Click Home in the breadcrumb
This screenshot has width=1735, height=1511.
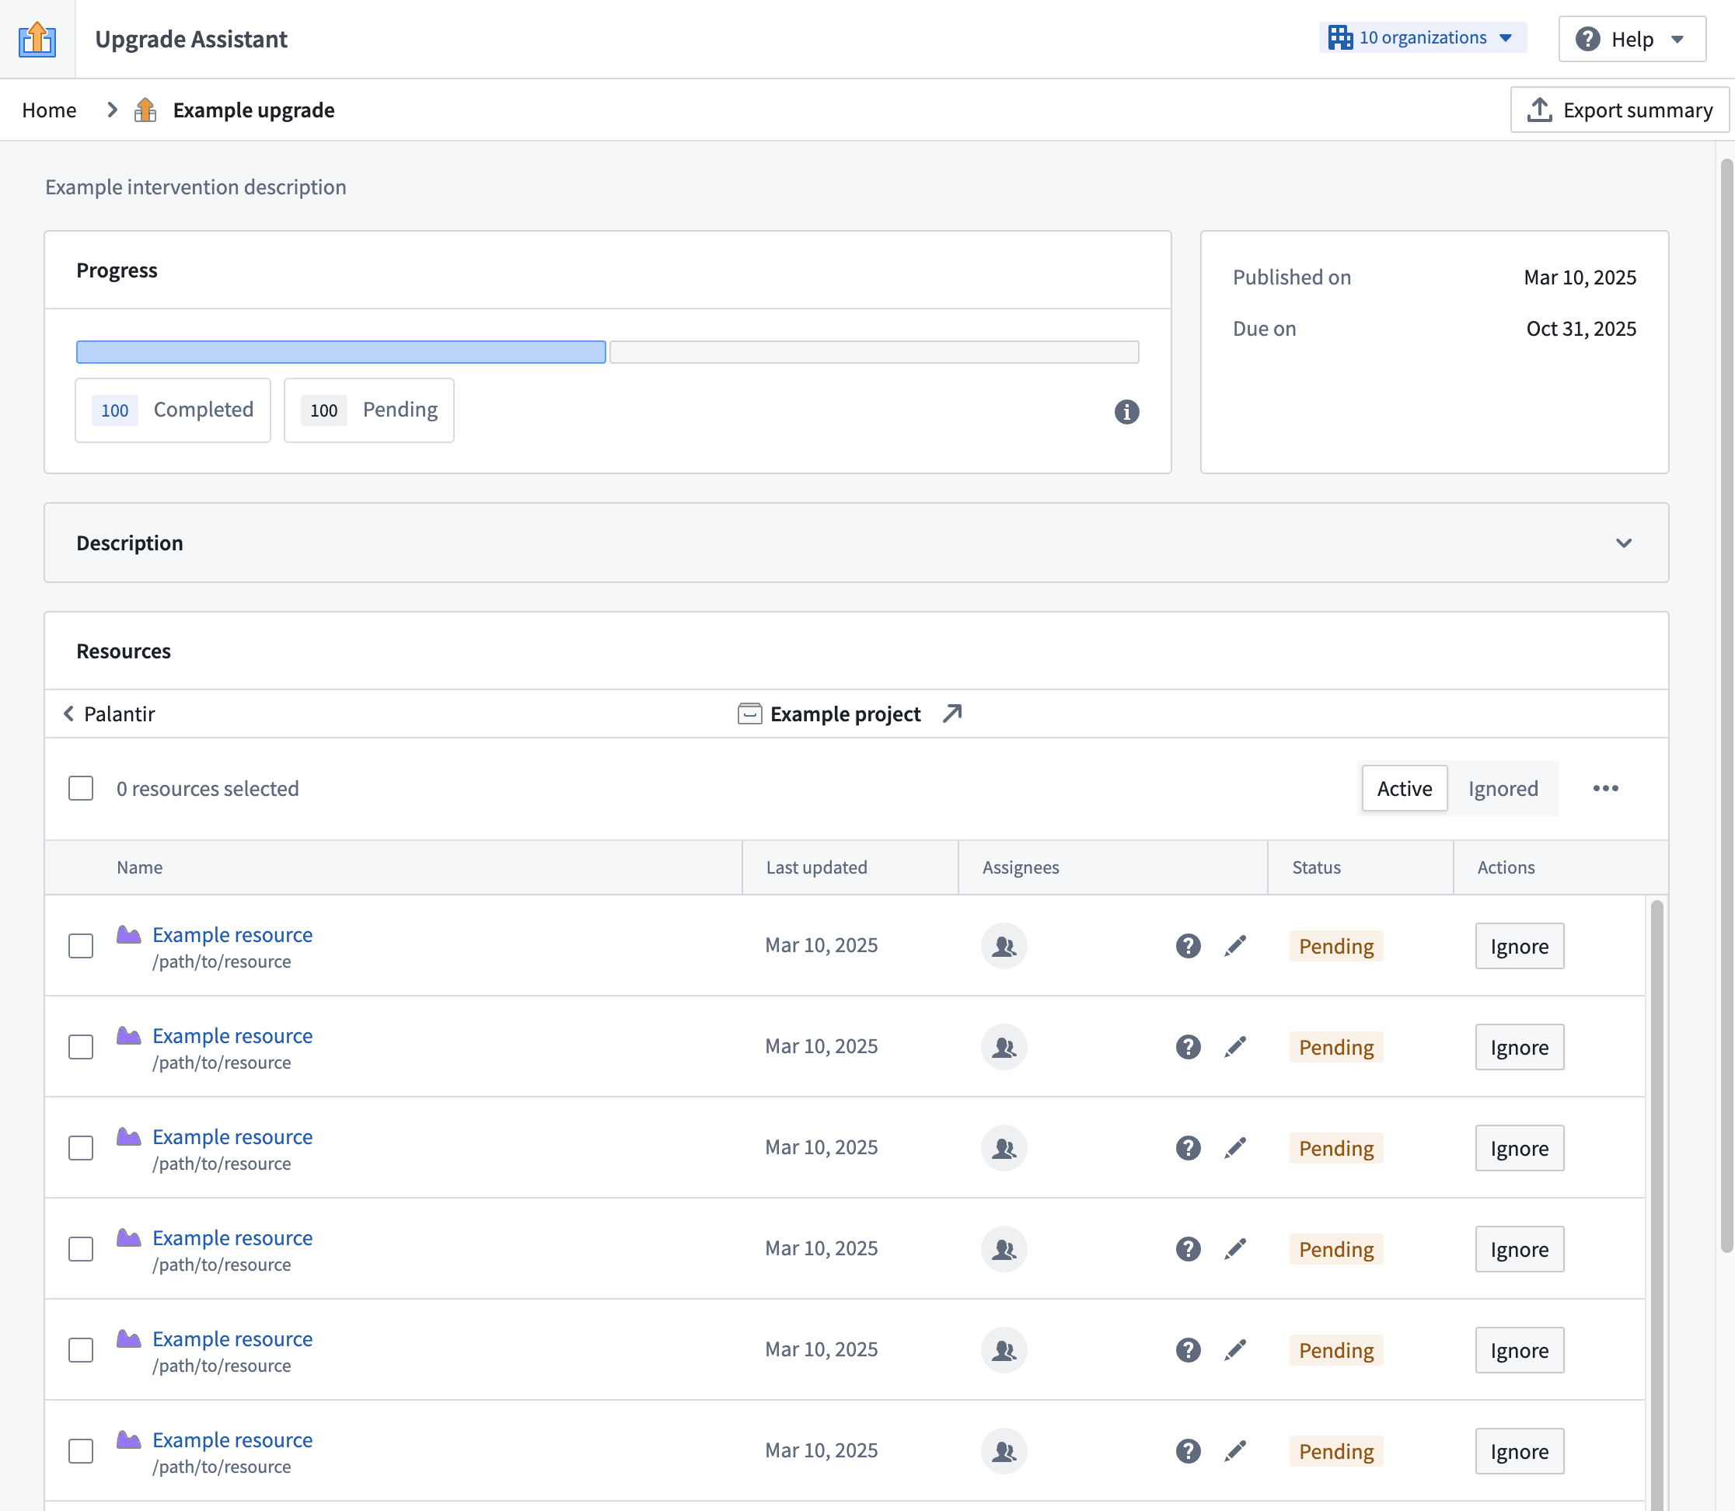coord(49,110)
